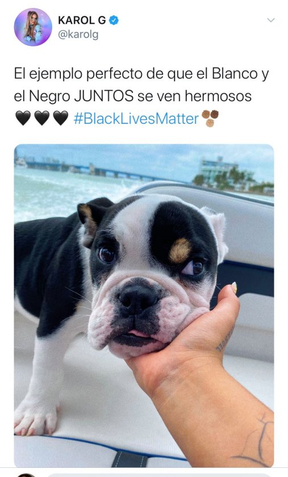The width and height of the screenshot is (288, 477).
Task: Open KAROL G's profile picture
Action: click(x=33, y=27)
